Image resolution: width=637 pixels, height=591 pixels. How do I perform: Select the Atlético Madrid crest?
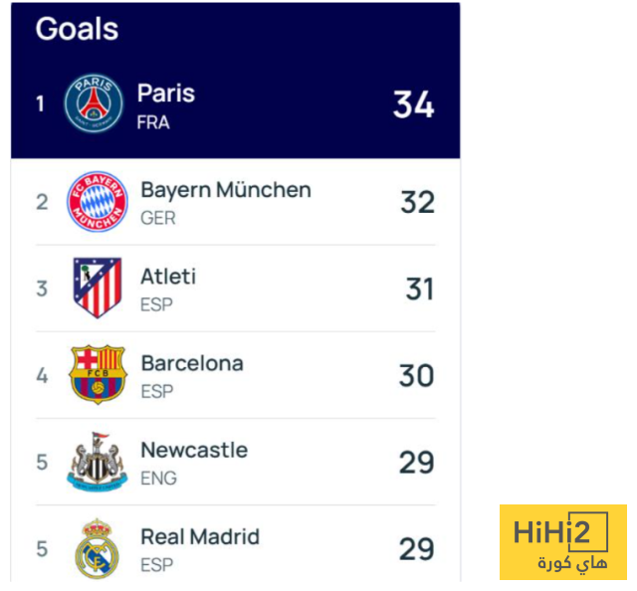(98, 289)
